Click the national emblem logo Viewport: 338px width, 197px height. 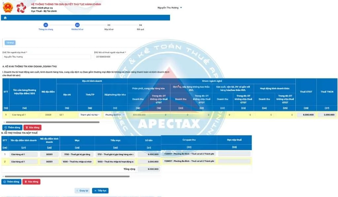tap(8, 8)
